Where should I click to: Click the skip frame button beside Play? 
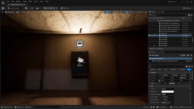pyautogui.click(x=48, y=8)
